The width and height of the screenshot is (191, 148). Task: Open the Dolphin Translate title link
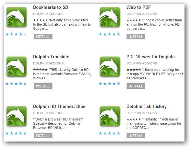[51, 57]
